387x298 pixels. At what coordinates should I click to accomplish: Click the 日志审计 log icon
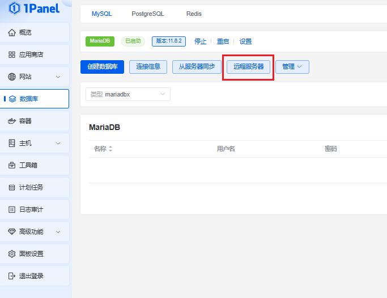pos(12,209)
